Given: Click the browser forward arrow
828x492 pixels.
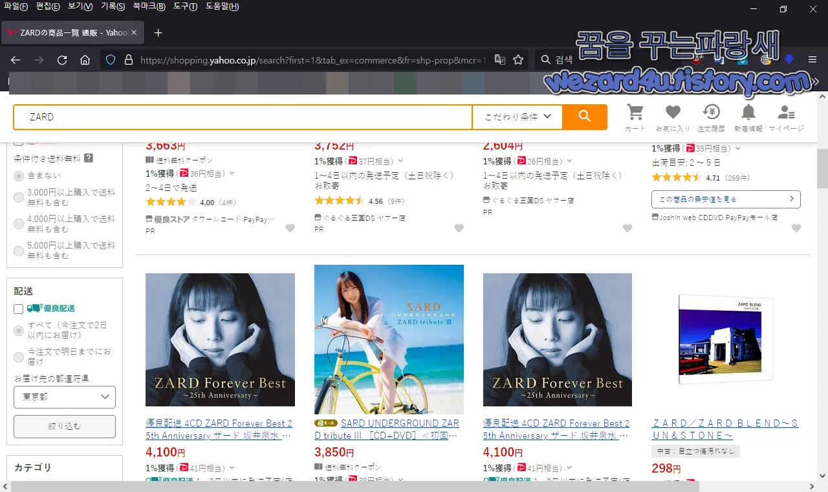Looking at the screenshot, I should click(39, 60).
